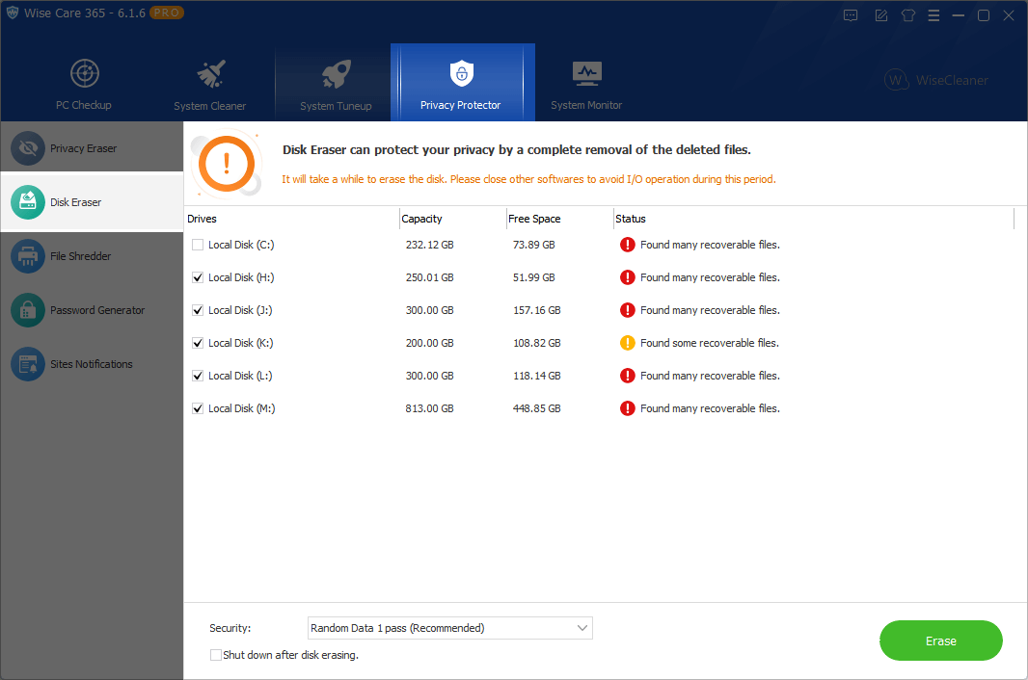1028x680 pixels.
Task: Uncheck the Local Disk (L:) checkbox
Action: pyautogui.click(x=198, y=376)
